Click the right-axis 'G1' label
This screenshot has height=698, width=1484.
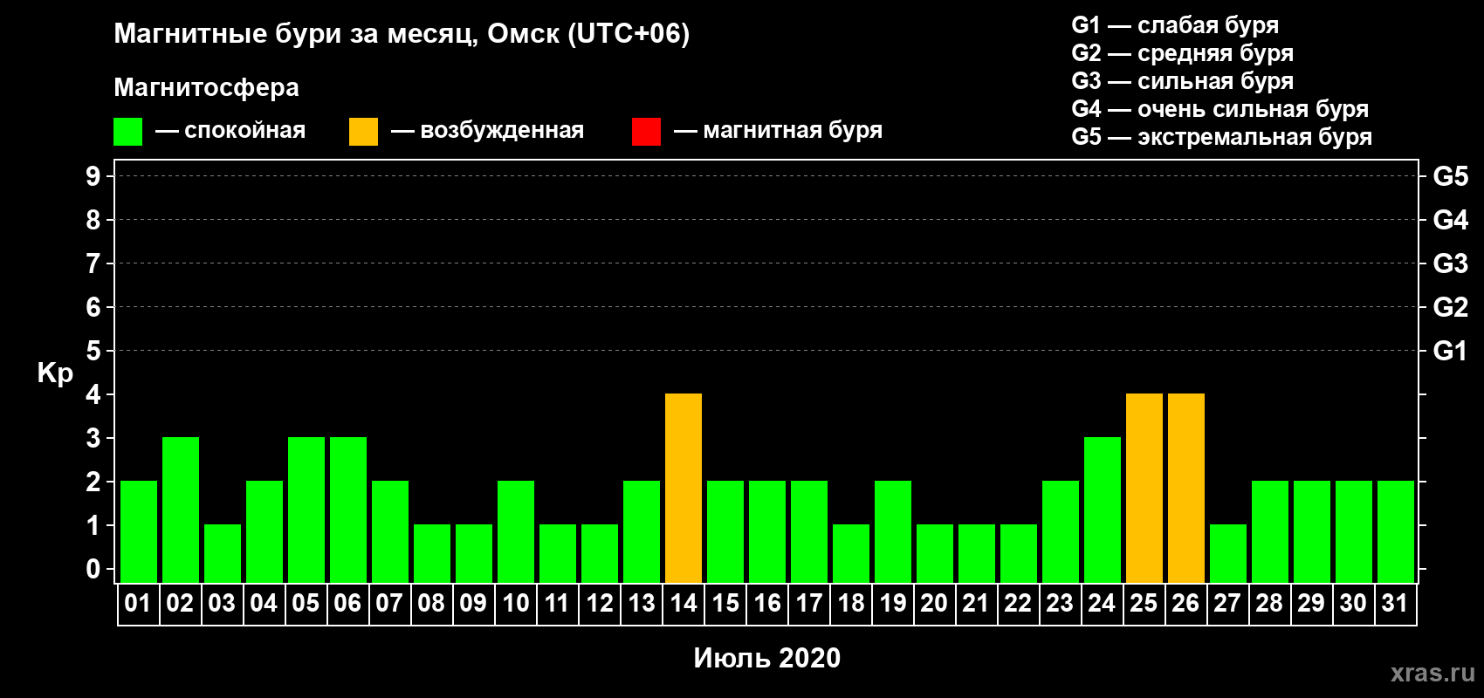tap(1451, 351)
